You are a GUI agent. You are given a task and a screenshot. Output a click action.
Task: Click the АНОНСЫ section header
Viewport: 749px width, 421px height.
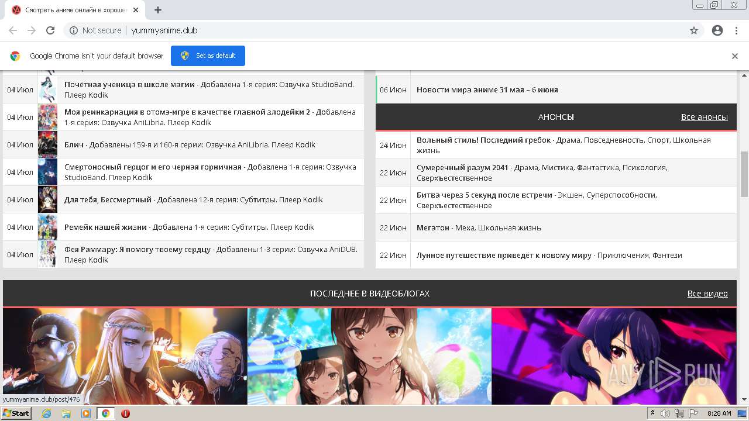click(556, 117)
